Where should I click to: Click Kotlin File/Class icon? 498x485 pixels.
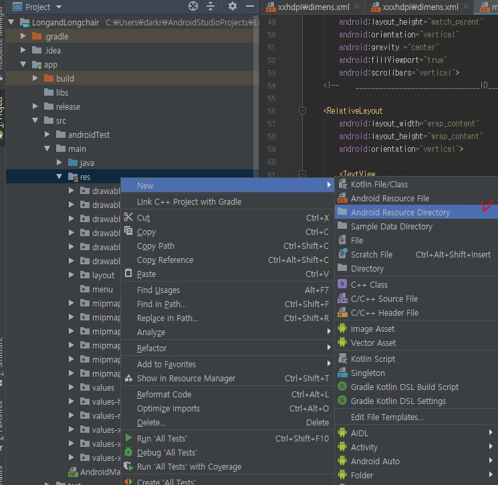[342, 184]
